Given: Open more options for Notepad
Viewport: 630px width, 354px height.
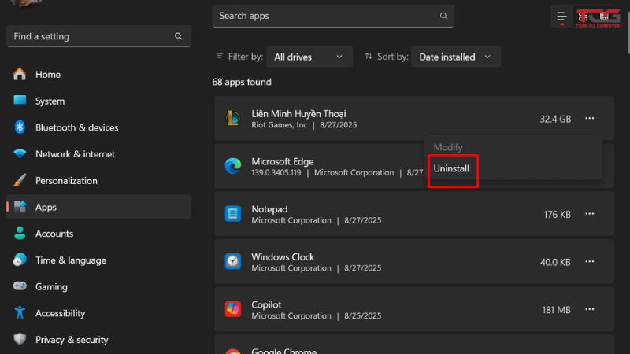Looking at the screenshot, I should click(x=589, y=214).
